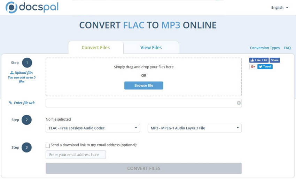
Task: Click the docspal logo
Action: tap(32, 7)
